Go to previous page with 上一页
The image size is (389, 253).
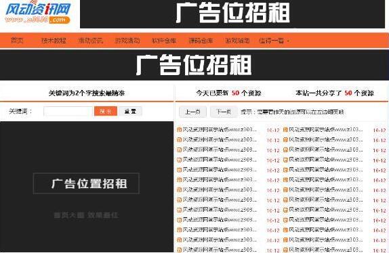(x=192, y=112)
